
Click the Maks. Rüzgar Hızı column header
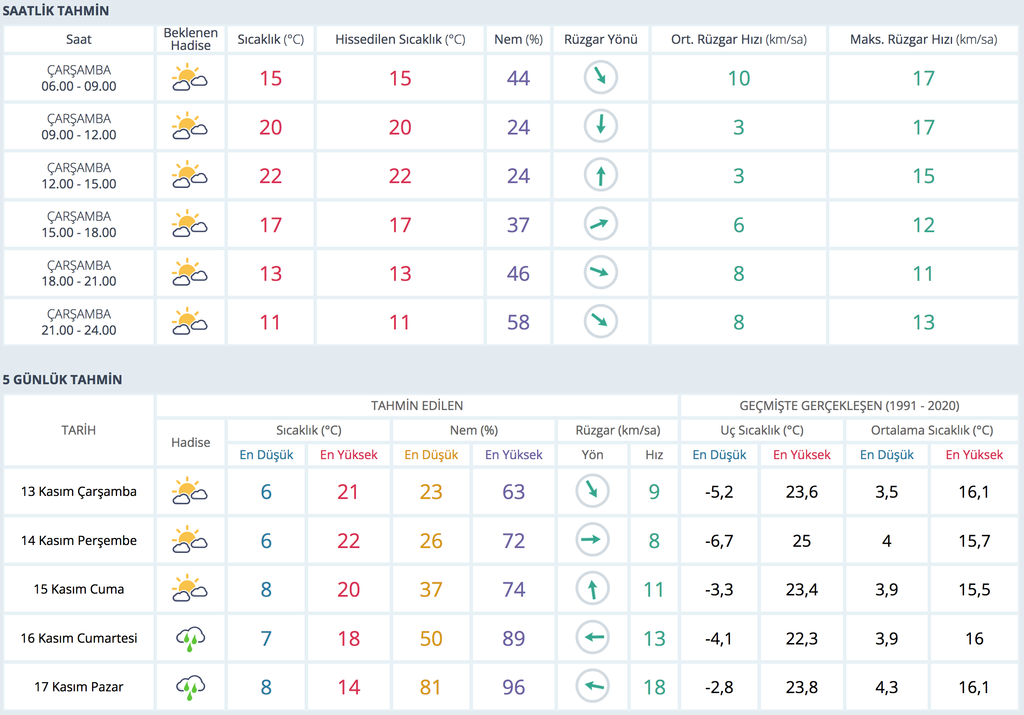pos(923,39)
